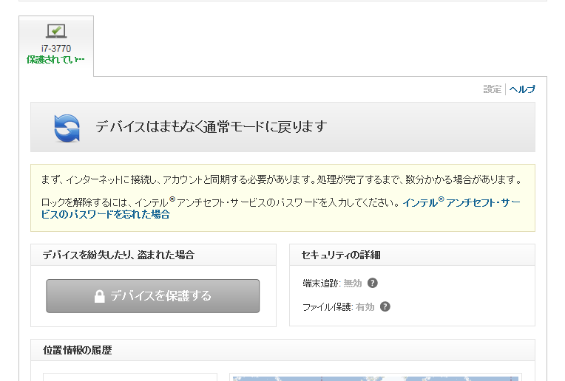This screenshot has height=381, width=565.
Task: Click the blue sync arrows icon
Action: tap(67, 128)
